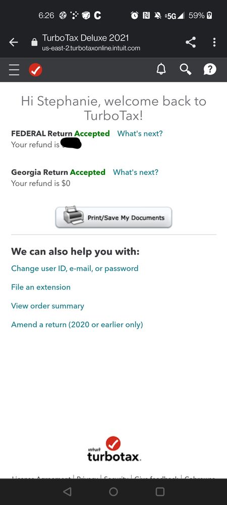The image size is (227, 505).
Task: Click What's next for the FEDERAL return
Action: (x=140, y=133)
